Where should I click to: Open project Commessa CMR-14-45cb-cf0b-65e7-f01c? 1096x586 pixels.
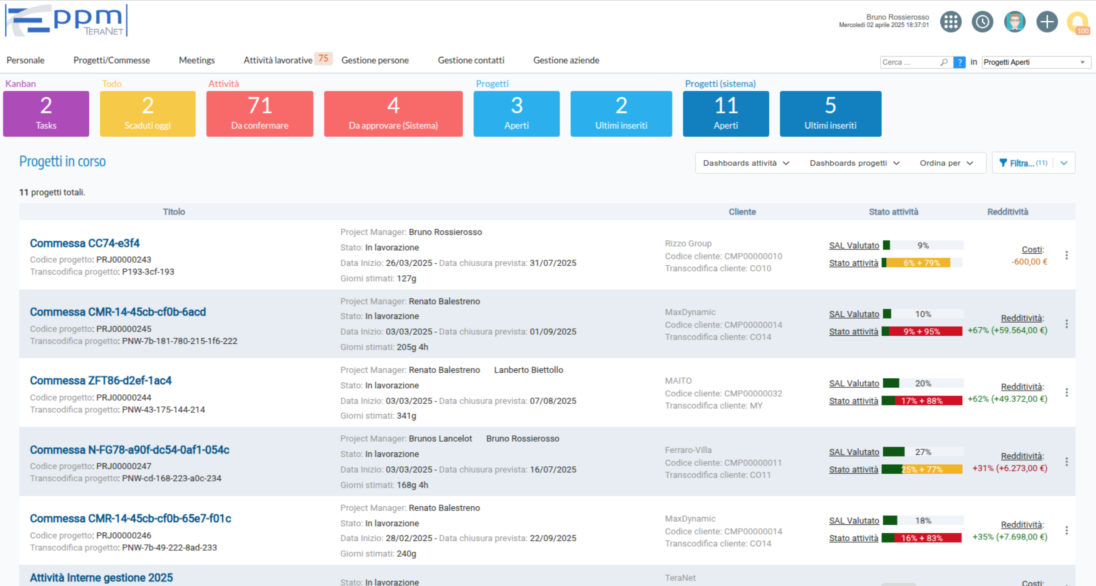pyautogui.click(x=131, y=519)
